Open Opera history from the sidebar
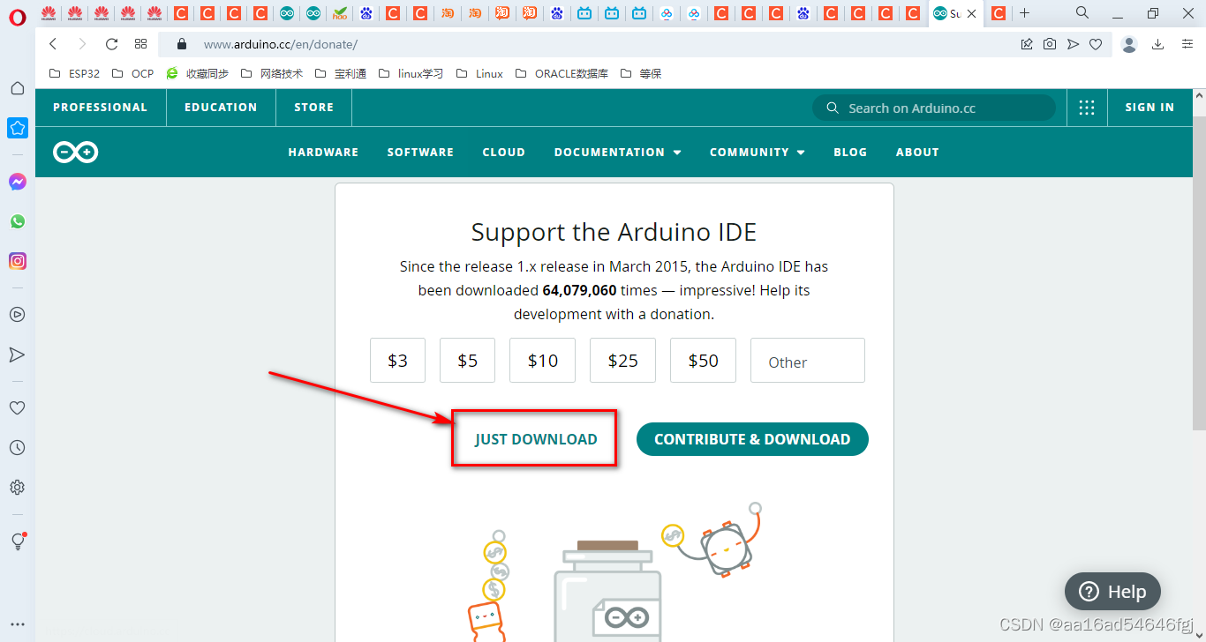The image size is (1206, 642). tap(17, 447)
